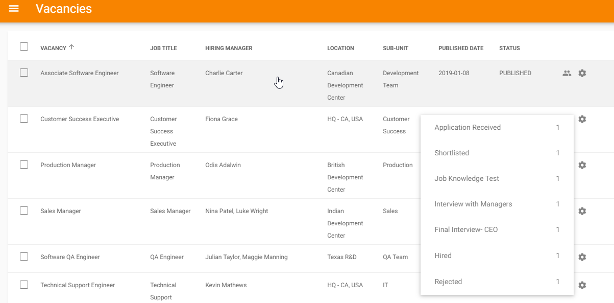Select Shortlisted from the status popup
Viewport: 614px width, 303px height.
pos(452,152)
